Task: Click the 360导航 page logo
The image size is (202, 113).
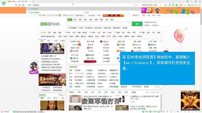Action: [x=50, y=24]
